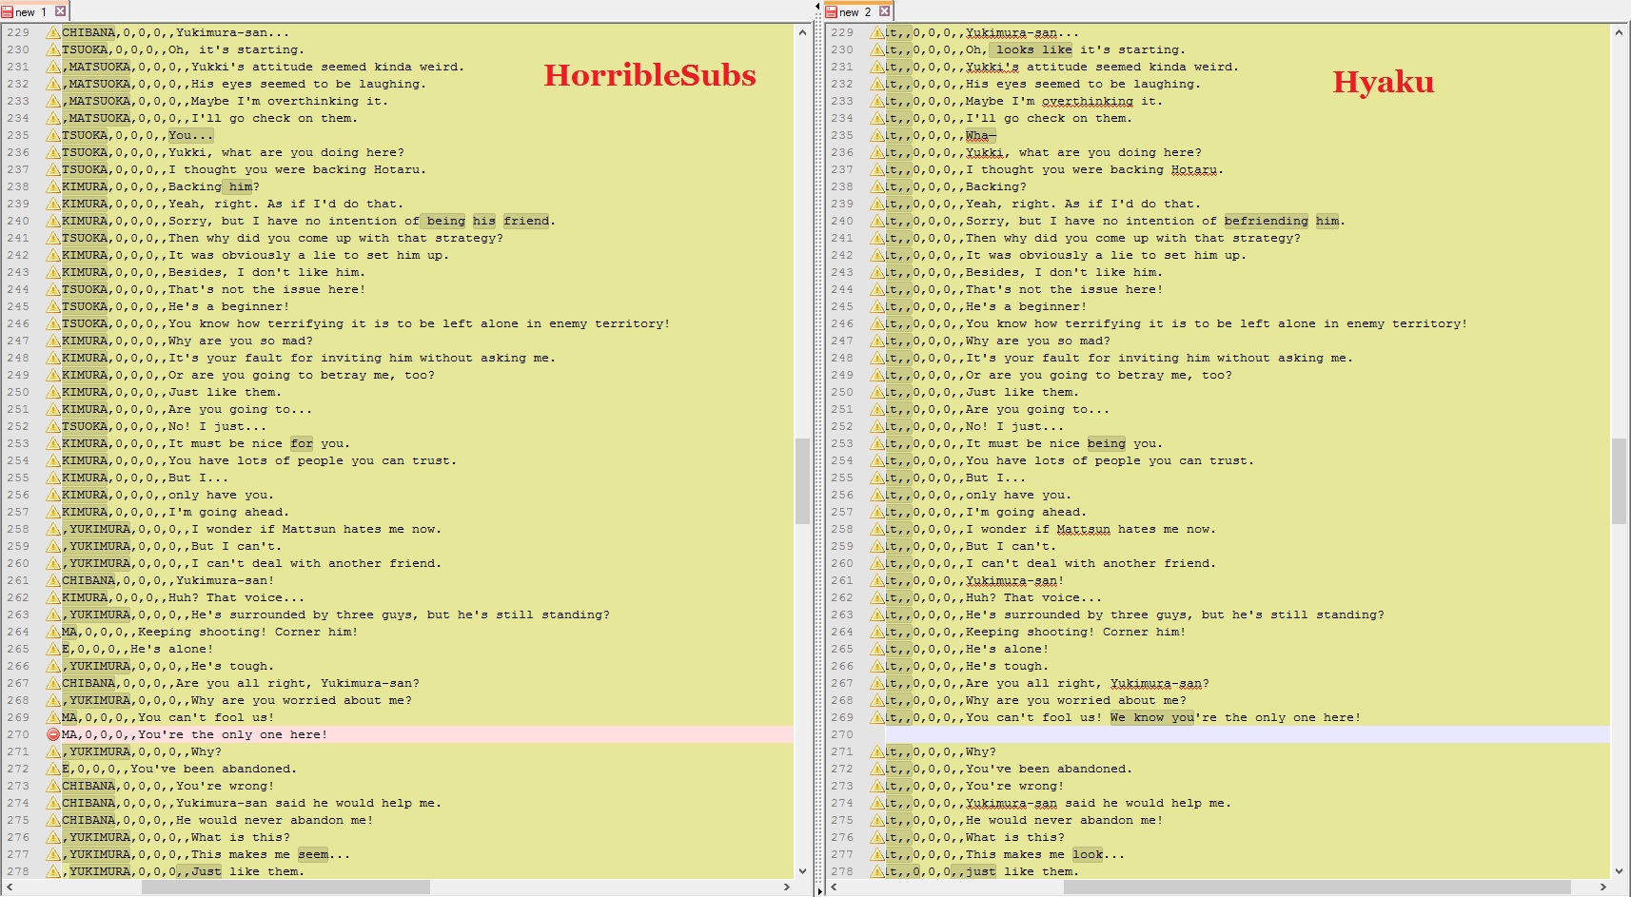Click the warning icon beside 'Backing him?' line
This screenshot has height=897, width=1631.
click(53, 186)
